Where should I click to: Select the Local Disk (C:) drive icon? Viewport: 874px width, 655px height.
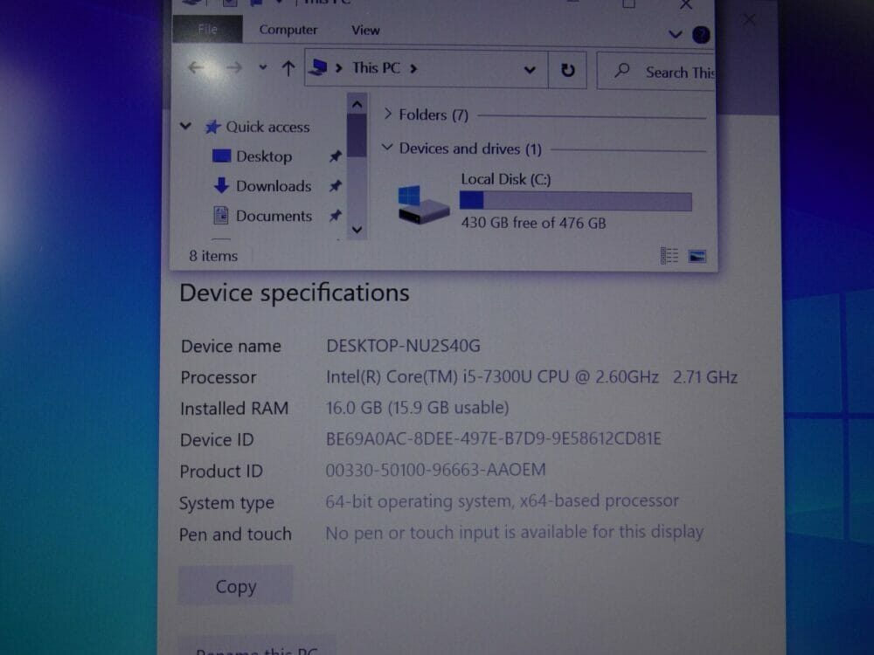pos(423,204)
